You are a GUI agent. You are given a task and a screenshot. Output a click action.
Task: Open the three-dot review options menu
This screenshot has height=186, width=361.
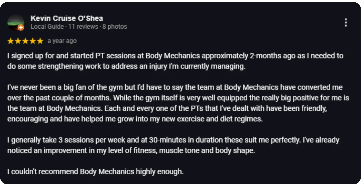coord(346,22)
